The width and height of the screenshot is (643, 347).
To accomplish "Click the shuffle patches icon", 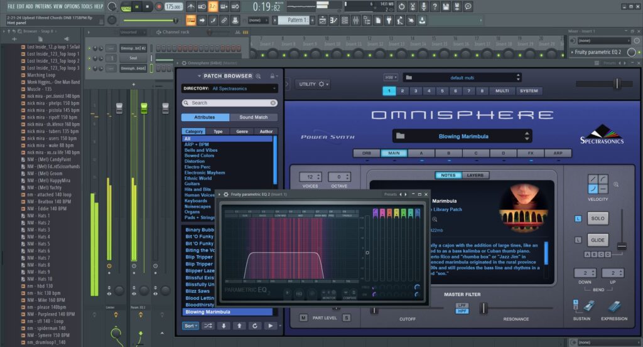I will (208, 326).
